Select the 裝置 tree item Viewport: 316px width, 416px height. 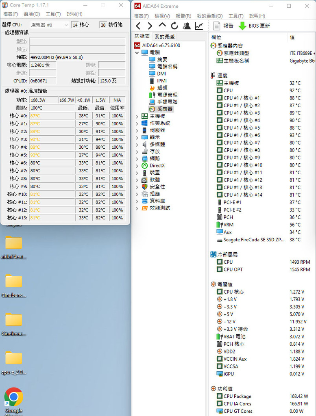coord(151,173)
